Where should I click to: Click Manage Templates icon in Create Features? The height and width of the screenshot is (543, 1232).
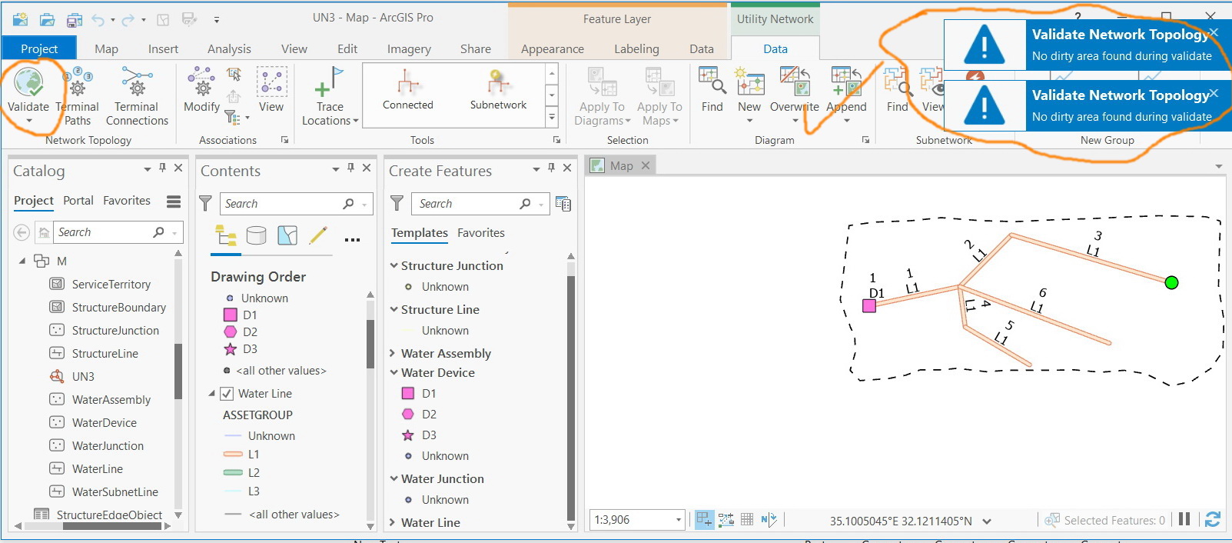563,204
